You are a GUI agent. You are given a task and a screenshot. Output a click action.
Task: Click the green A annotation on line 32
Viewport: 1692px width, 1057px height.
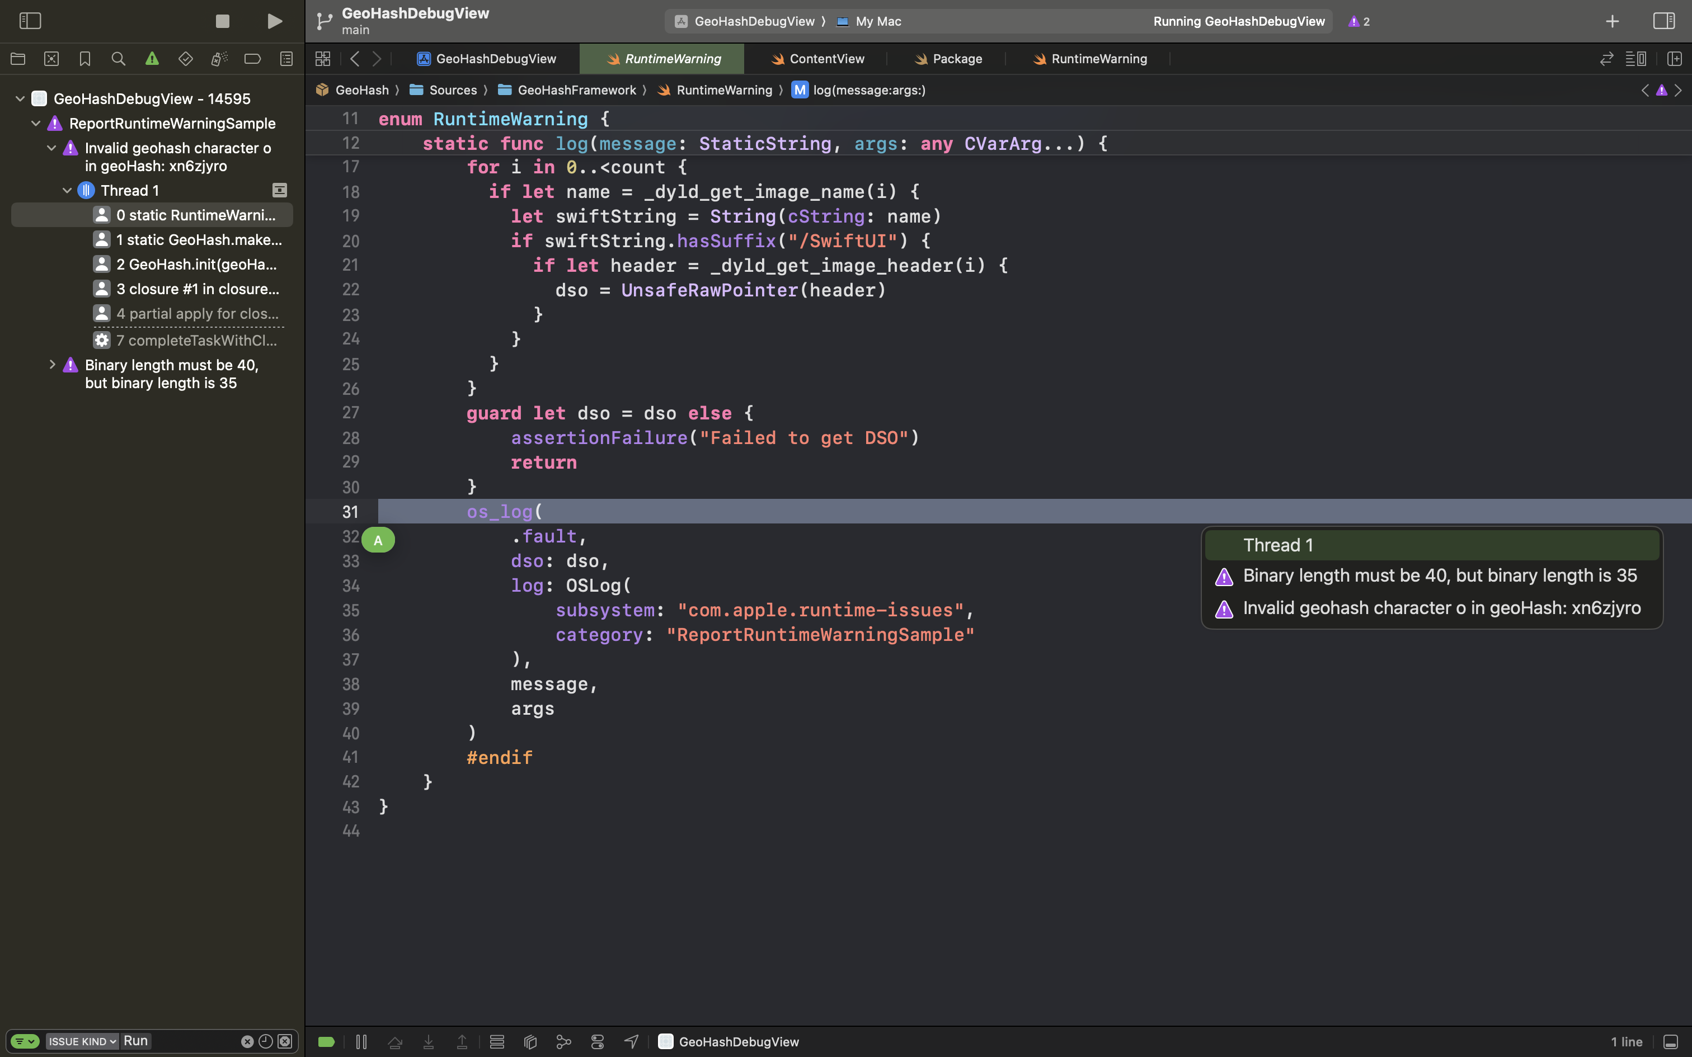[378, 540]
